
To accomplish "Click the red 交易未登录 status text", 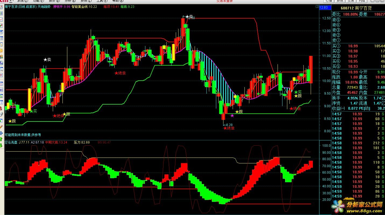I will pyautogui.click(x=225, y=1).
